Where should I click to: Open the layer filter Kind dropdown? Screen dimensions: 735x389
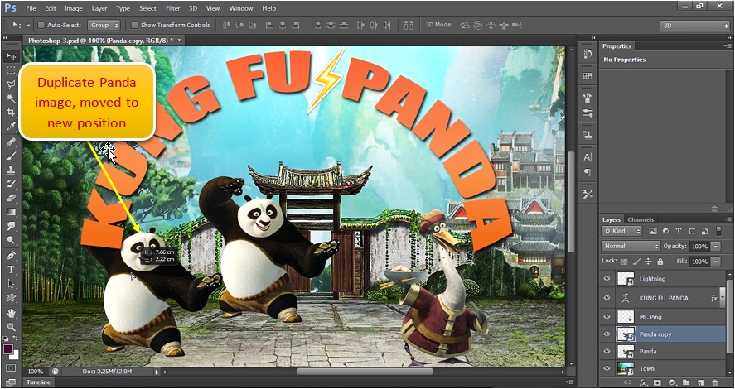(622, 231)
